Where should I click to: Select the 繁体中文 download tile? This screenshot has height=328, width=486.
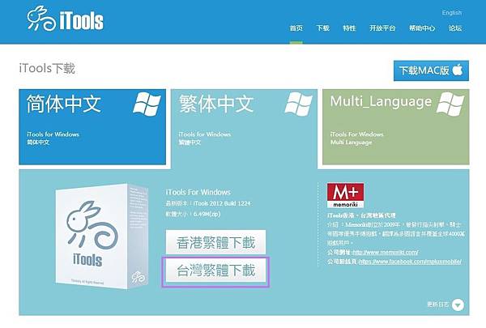click(x=245, y=128)
